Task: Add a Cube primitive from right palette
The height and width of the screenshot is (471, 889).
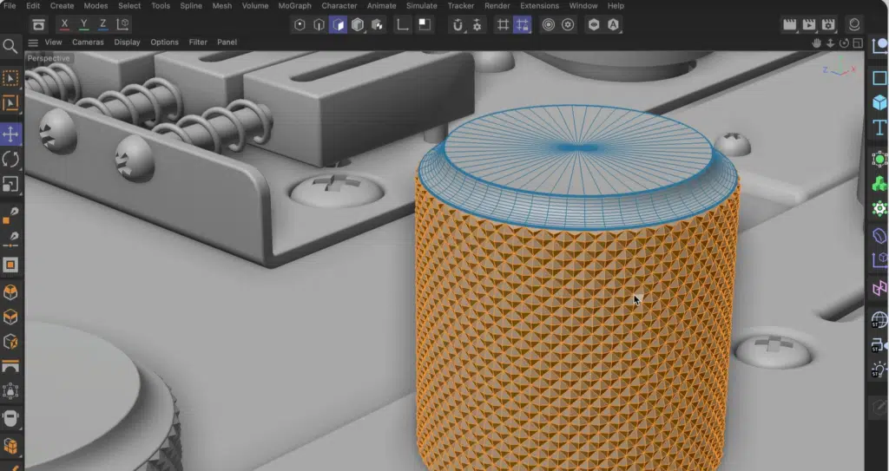Action: [x=879, y=102]
